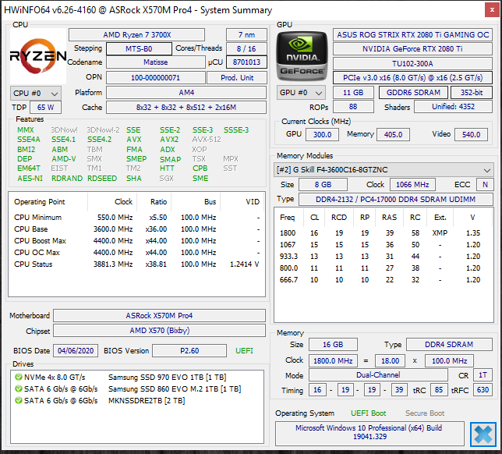Expand the memory module G Skill dropdown
This screenshot has width=502, height=454.
tap(384, 170)
